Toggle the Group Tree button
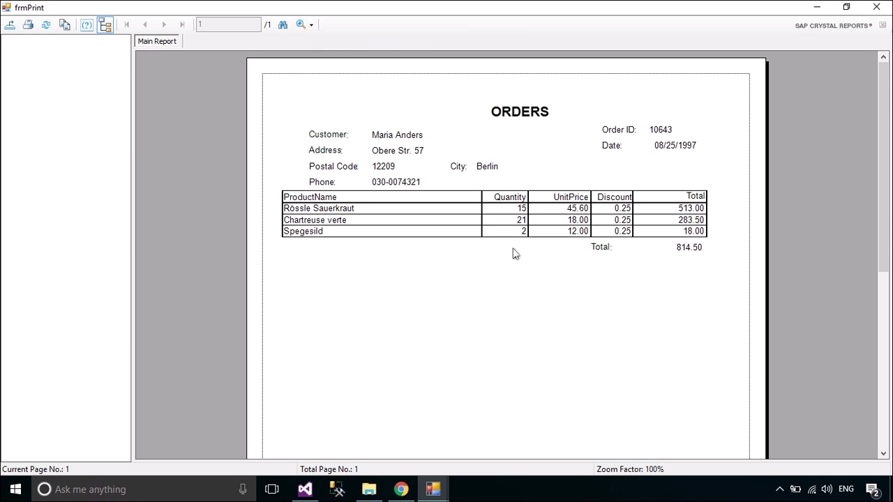This screenshot has height=502, width=893. point(105,25)
